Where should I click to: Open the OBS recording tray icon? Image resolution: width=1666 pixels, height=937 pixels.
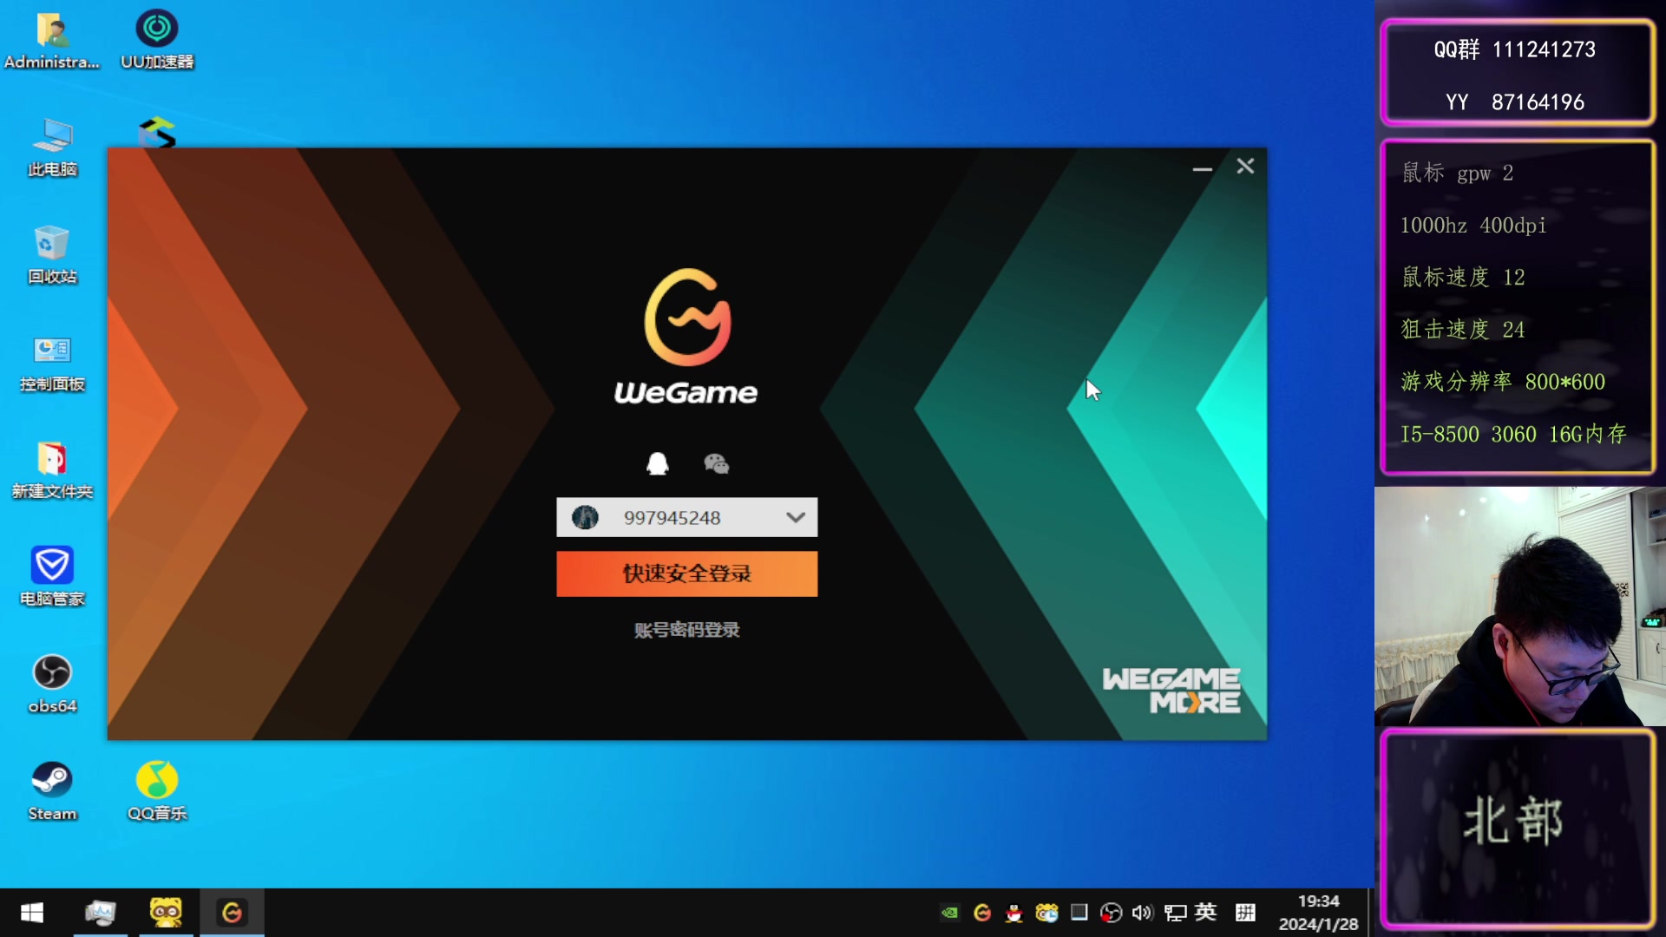(1111, 913)
